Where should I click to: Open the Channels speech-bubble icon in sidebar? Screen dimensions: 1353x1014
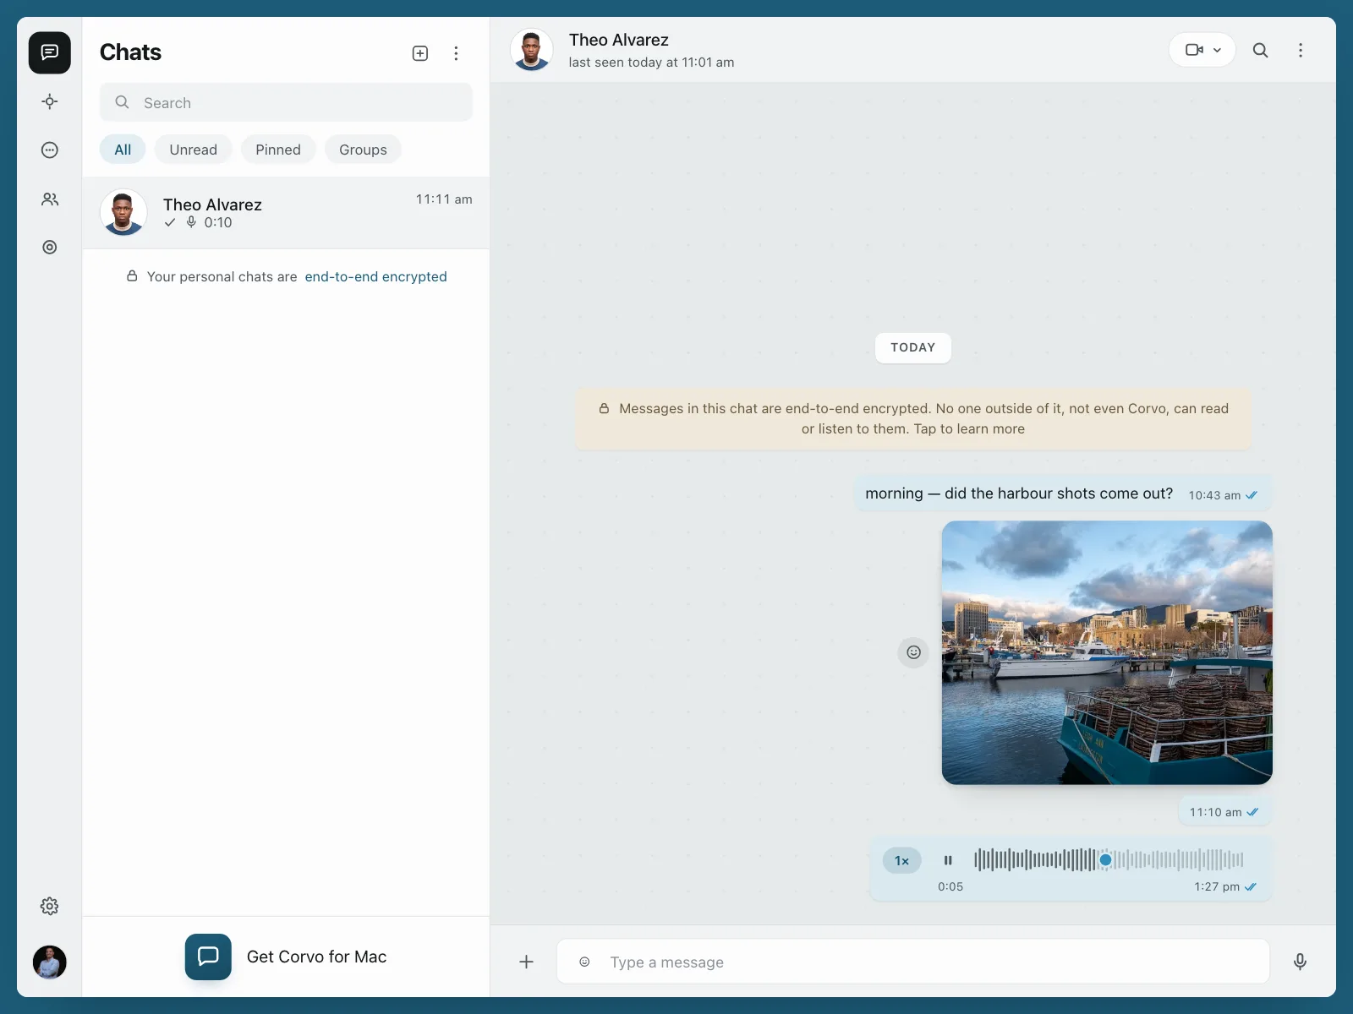(x=50, y=150)
